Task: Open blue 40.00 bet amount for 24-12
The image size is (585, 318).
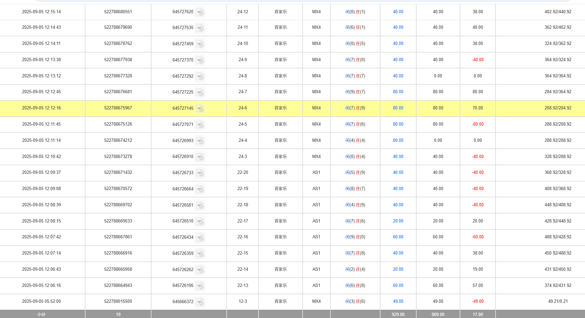Action: [x=398, y=12]
